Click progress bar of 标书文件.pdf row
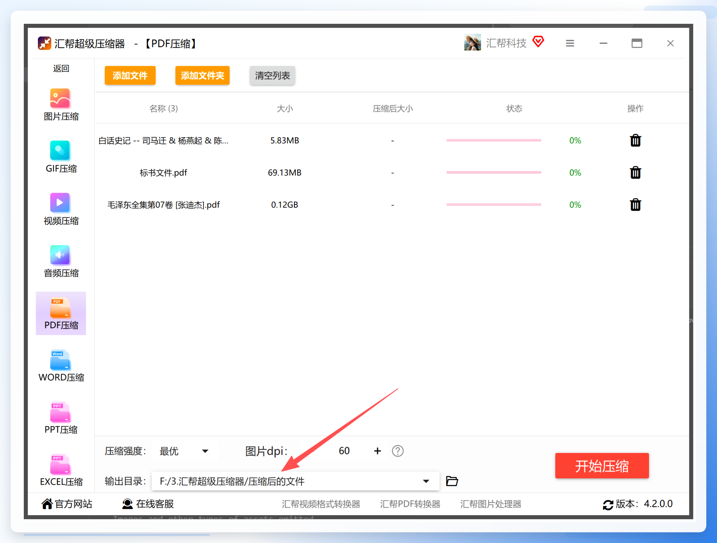717x543 pixels. pos(493,172)
